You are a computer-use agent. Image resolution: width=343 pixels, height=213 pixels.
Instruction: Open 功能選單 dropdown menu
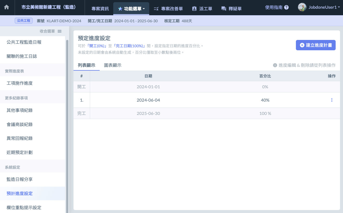(x=131, y=9)
